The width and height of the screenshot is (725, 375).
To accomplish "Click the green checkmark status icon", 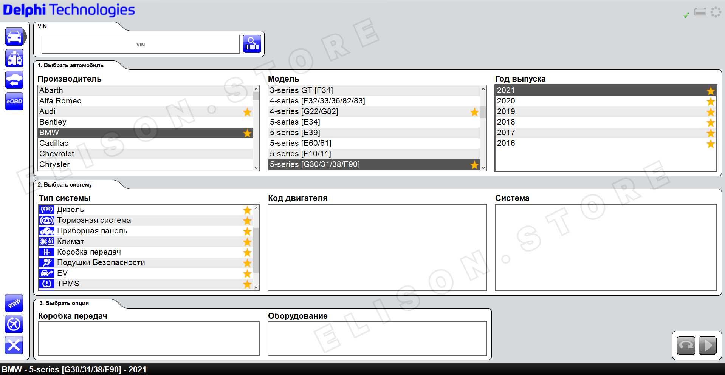I will coord(686,15).
